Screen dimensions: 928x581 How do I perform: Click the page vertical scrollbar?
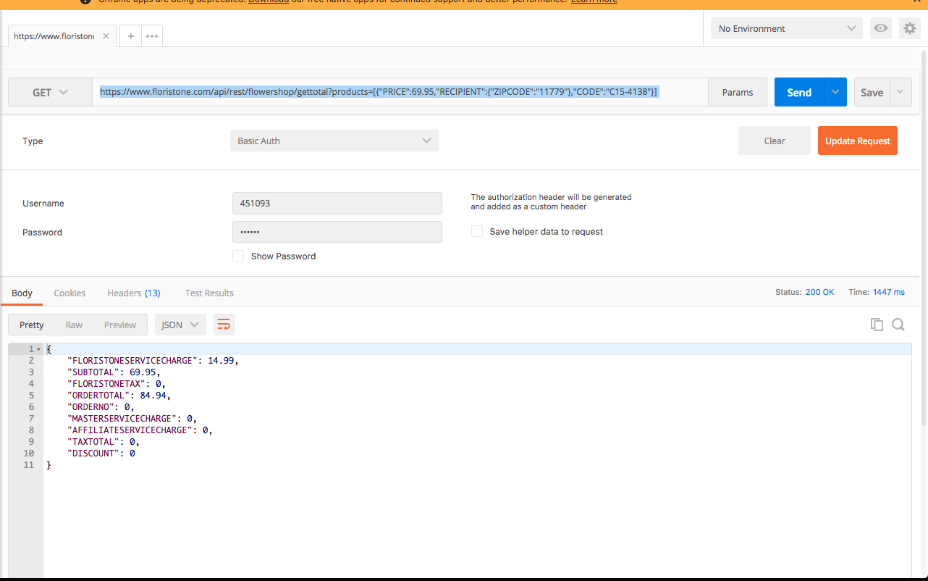(x=924, y=238)
